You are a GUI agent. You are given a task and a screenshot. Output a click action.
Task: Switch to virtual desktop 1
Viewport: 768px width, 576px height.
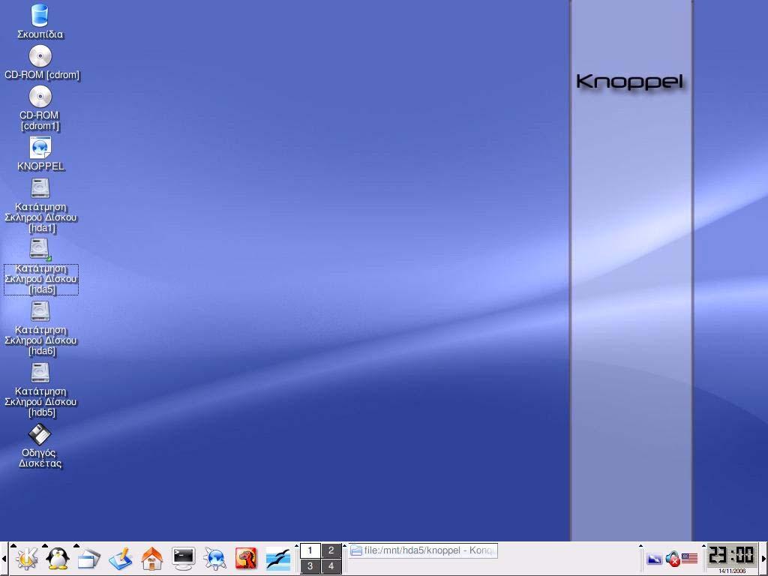click(x=310, y=550)
